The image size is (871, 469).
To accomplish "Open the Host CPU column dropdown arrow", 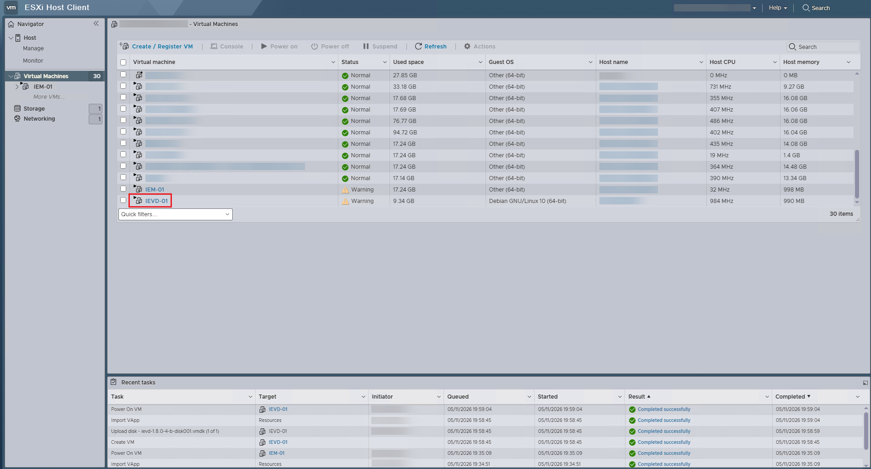I will tap(775, 62).
